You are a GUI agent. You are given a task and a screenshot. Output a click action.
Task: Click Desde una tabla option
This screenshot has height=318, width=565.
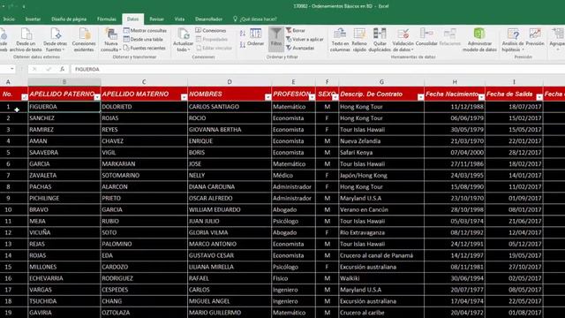(x=143, y=39)
